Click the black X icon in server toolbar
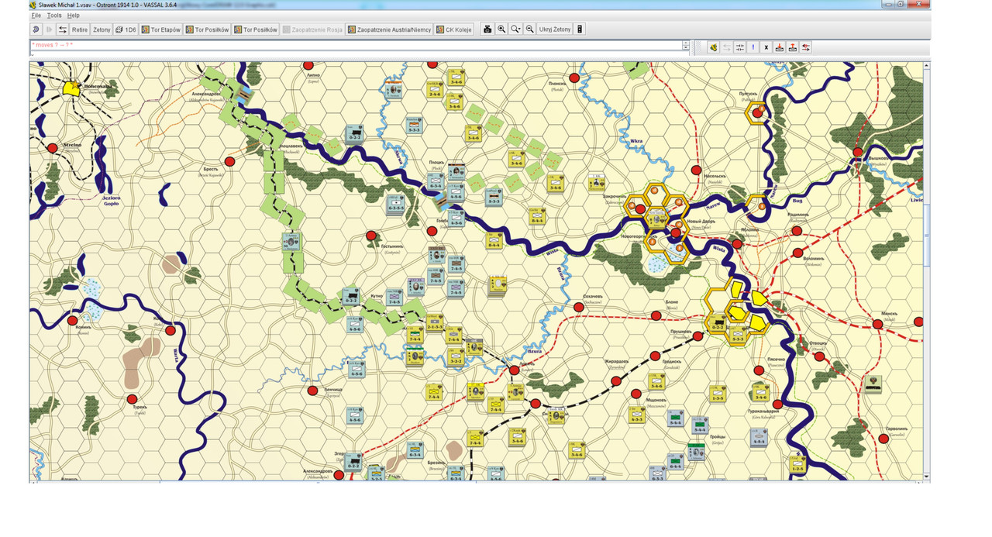This screenshot has width=992, height=537. click(766, 47)
